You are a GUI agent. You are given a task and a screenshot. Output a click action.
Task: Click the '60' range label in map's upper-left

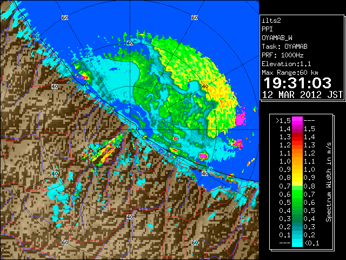coord(65,17)
